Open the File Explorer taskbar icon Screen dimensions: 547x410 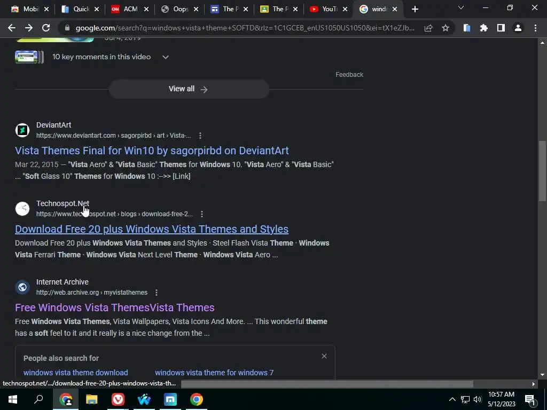click(92, 399)
